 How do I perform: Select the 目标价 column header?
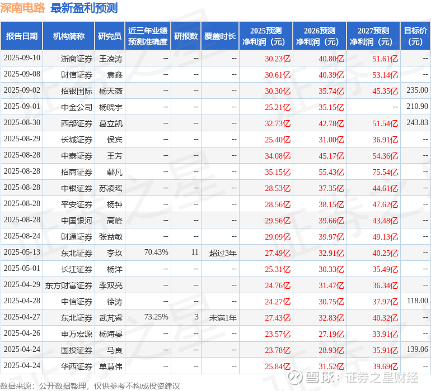pyautogui.click(x=415, y=36)
